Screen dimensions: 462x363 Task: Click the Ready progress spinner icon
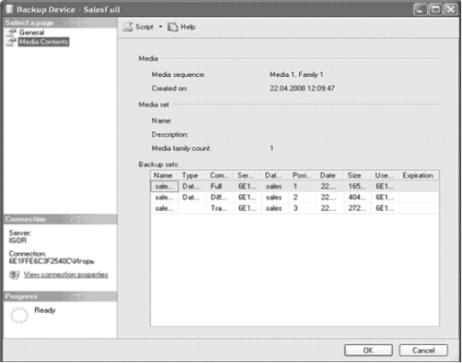pos(19,316)
